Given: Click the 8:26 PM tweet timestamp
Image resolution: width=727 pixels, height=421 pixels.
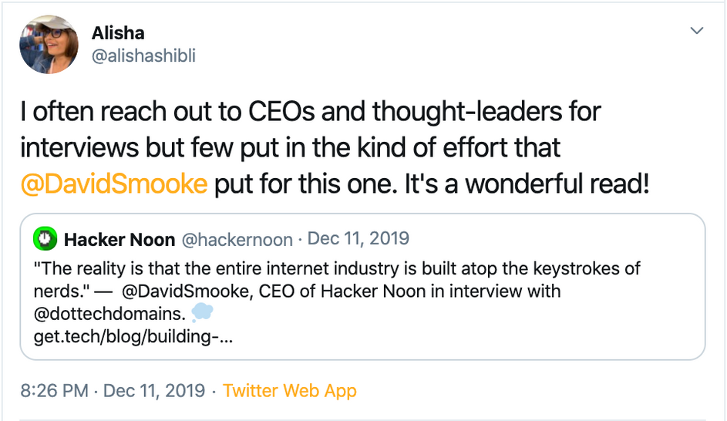Looking at the screenshot, I should pyautogui.click(x=54, y=391).
